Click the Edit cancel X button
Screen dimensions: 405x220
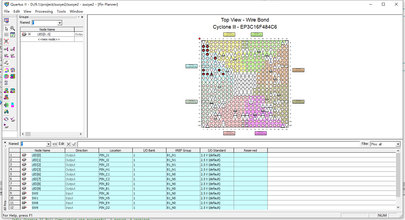tap(68, 144)
